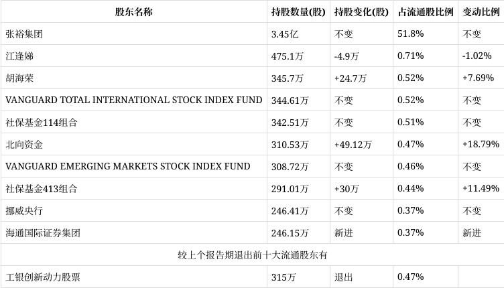The image size is (504, 288).
Task: Open shareholder 挪威央行
Action: (24, 211)
